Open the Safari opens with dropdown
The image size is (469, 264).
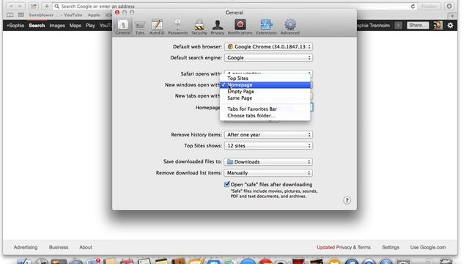[268, 73]
